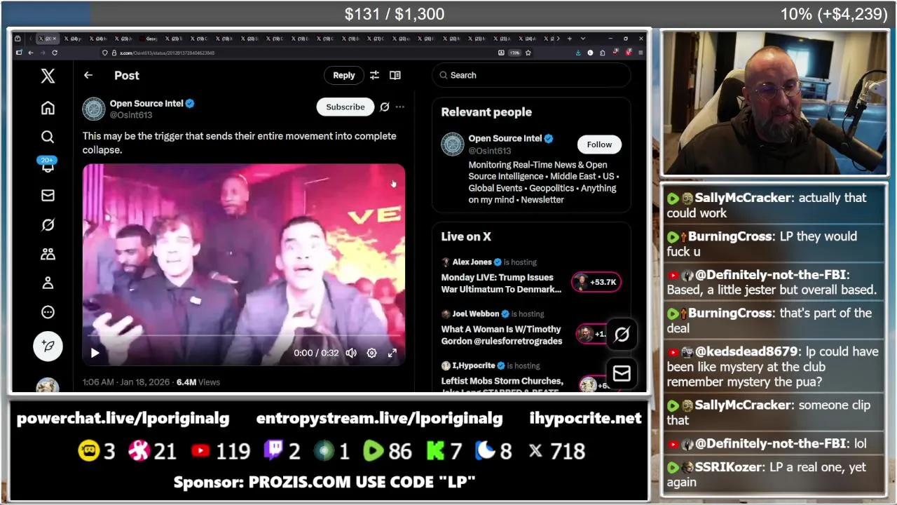Viewport: 897px width, 505px height.
Task: Click the 'Live on X' heading
Action: point(466,237)
